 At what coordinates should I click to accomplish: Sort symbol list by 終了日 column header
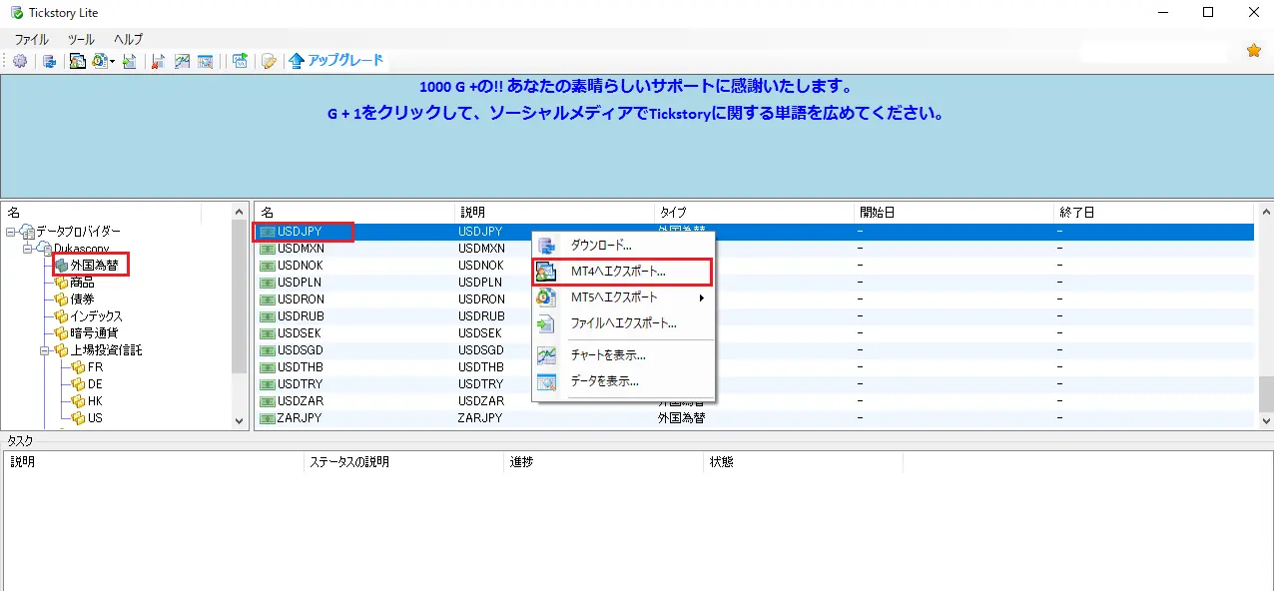tap(1153, 213)
